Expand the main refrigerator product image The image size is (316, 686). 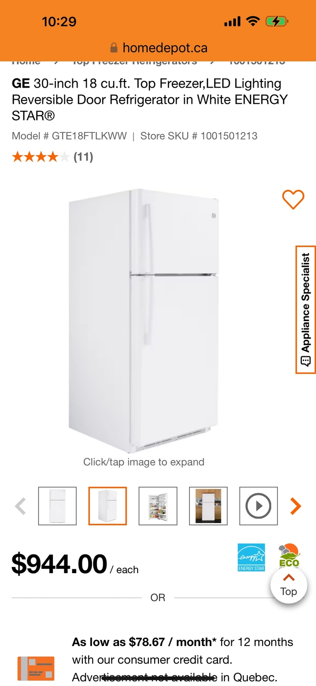click(144, 320)
